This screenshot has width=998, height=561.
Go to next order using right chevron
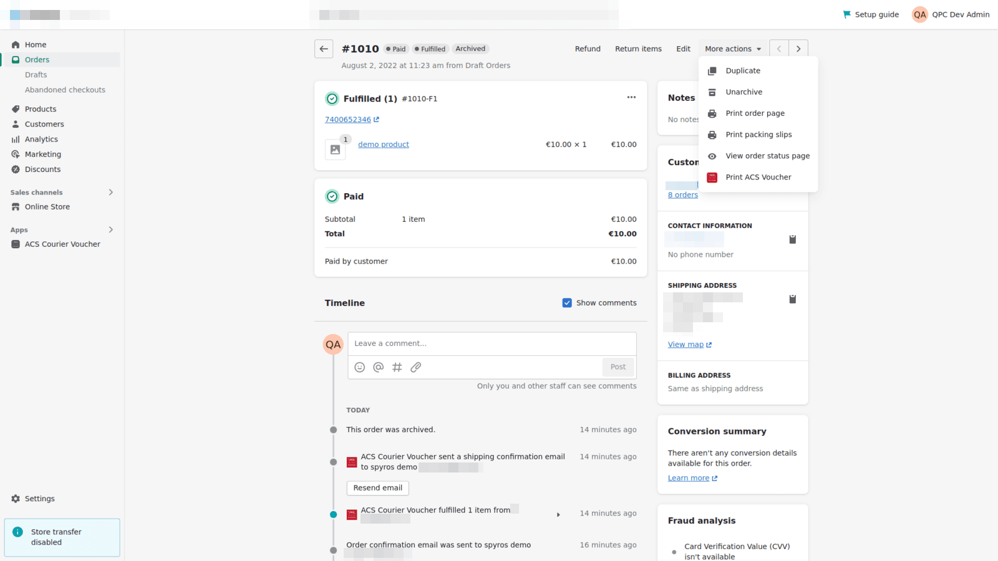(798, 49)
